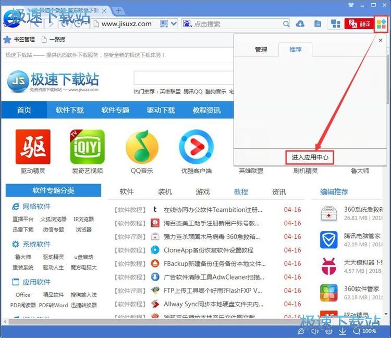Click the 英雄联盟 hot recommendation link
This screenshot has width=391, height=338.
tap(170, 92)
